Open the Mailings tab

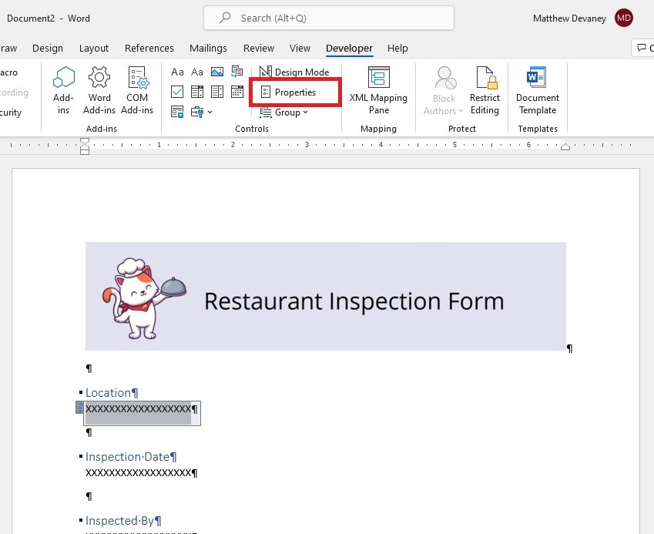pos(208,49)
